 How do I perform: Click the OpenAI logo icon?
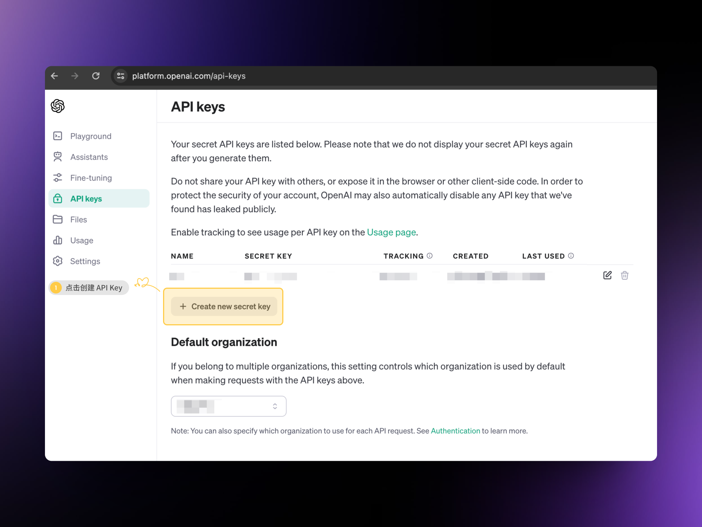tap(58, 106)
